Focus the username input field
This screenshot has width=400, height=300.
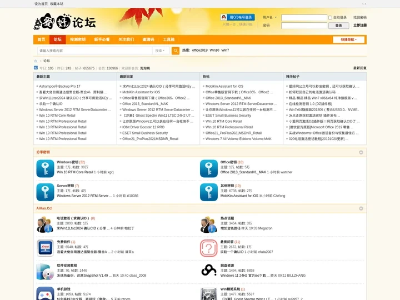click(304, 18)
